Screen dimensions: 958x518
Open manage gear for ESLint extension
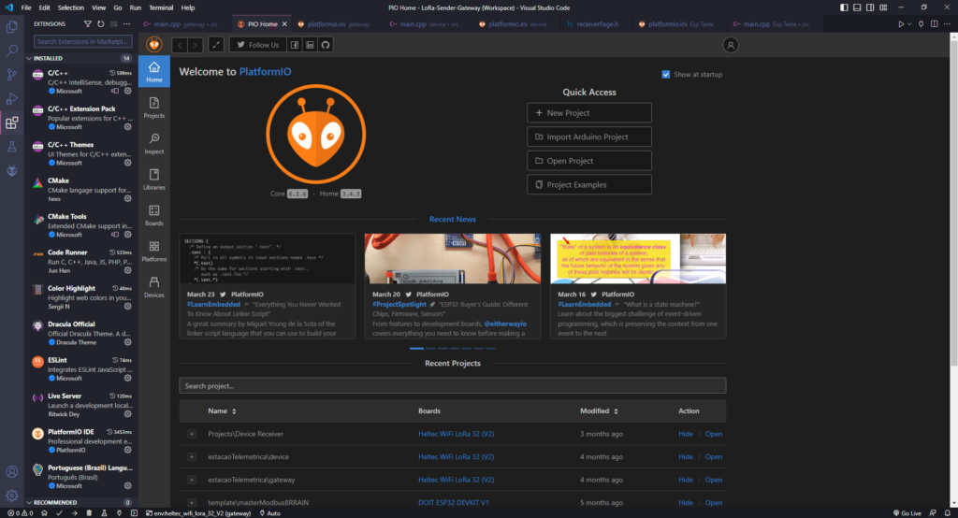pyautogui.click(x=127, y=378)
